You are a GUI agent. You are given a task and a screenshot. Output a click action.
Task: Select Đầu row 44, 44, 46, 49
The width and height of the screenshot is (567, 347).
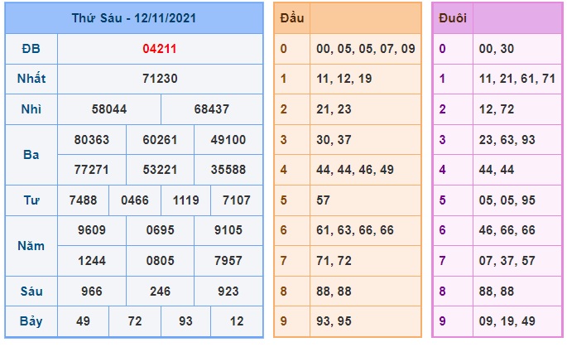point(355,169)
